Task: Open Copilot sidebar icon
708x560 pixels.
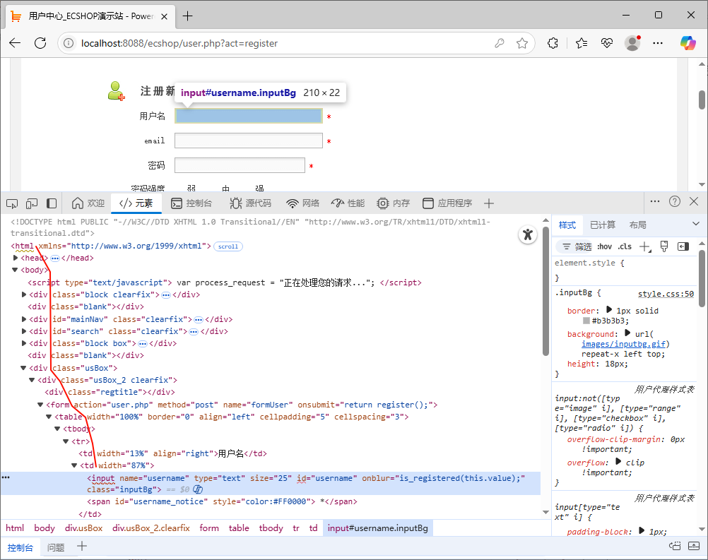Action: click(688, 43)
